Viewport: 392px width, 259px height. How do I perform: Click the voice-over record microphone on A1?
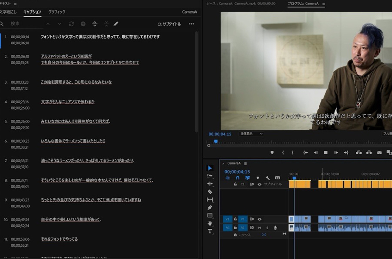[275, 228]
